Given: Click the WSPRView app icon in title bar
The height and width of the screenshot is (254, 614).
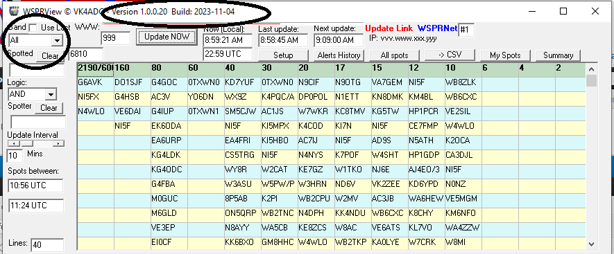Looking at the screenshot, I should pyautogui.click(x=13, y=11).
